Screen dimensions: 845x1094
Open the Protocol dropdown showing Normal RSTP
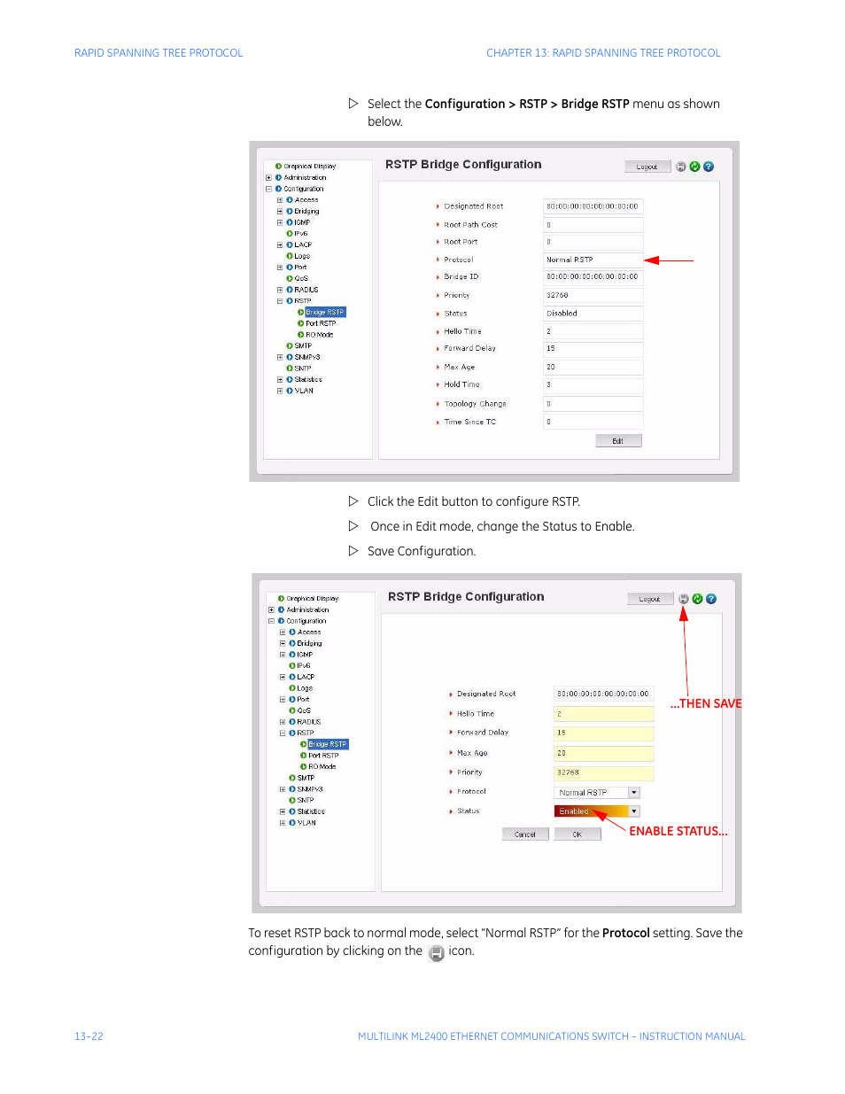[634, 793]
